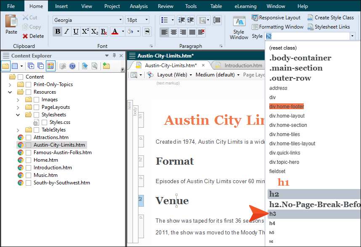The image size is (361, 247).
Task: Click the preview magnifier icon in editor toolbar
Action: (134, 75)
